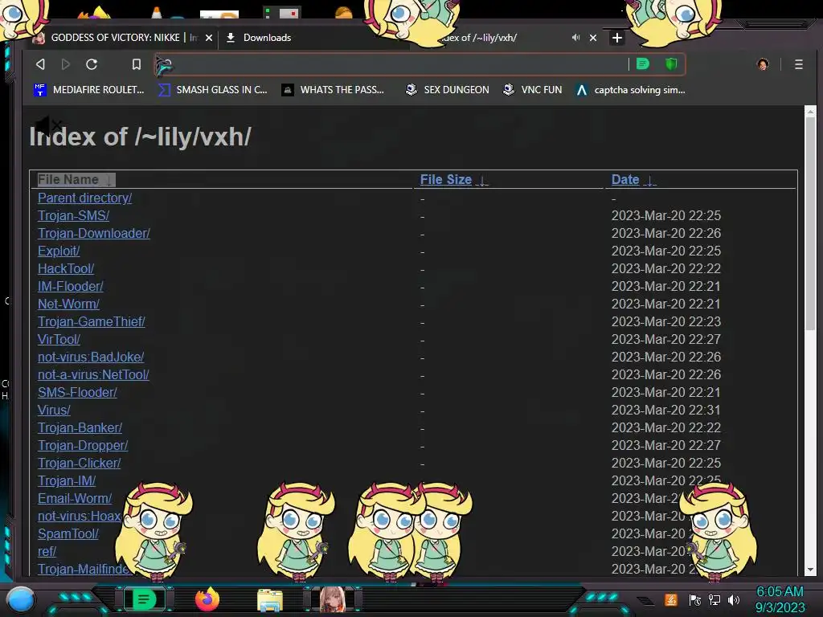The width and height of the screenshot is (823, 617).
Task: Open the Start orb on the taskbar
Action: coord(21,599)
